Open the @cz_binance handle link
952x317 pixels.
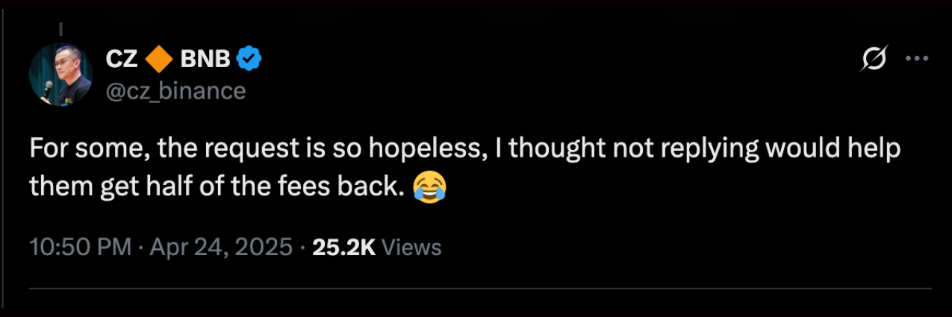point(175,91)
